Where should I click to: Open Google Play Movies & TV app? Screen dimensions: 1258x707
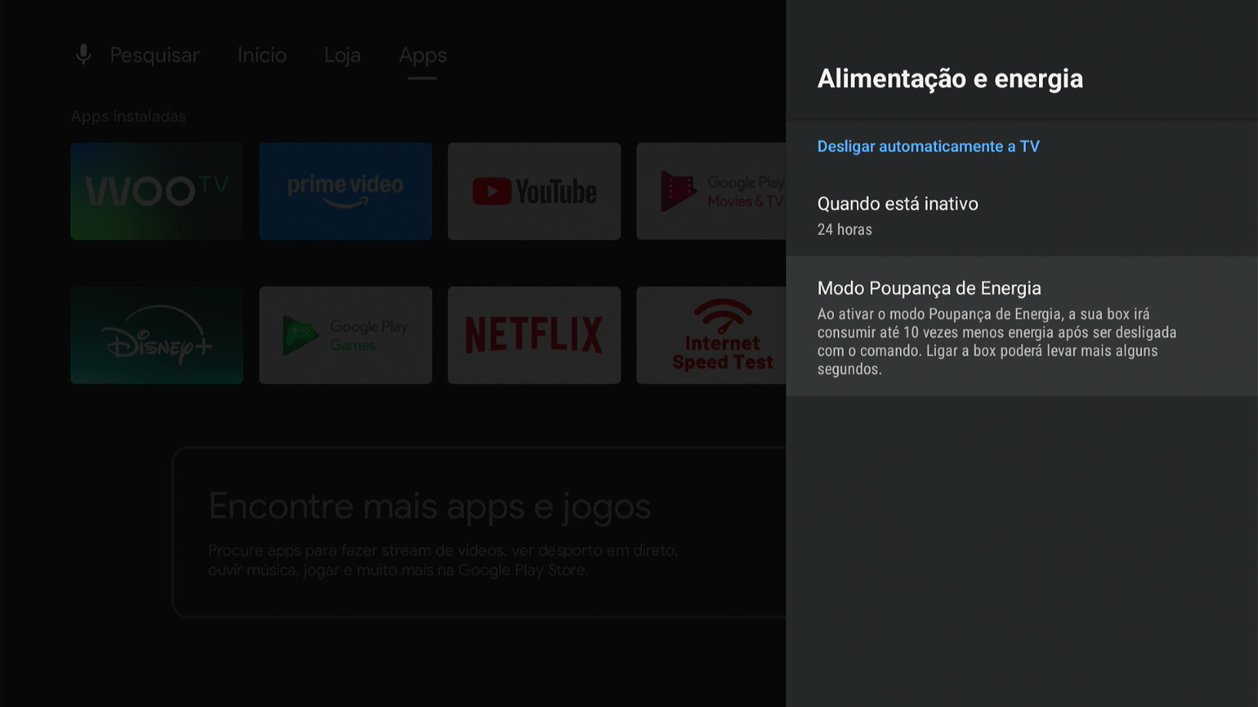click(711, 191)
